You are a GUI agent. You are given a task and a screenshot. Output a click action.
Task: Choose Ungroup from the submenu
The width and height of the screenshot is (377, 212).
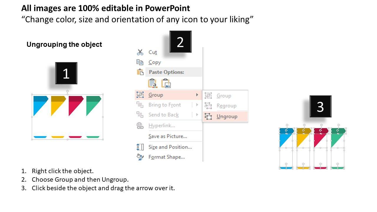(227, 116)
